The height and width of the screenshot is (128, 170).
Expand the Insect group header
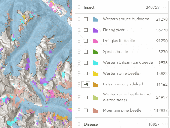(122, 7)
